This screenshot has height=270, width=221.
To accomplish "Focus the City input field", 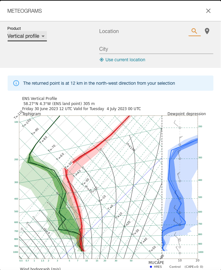I will (x=156, y=49).
